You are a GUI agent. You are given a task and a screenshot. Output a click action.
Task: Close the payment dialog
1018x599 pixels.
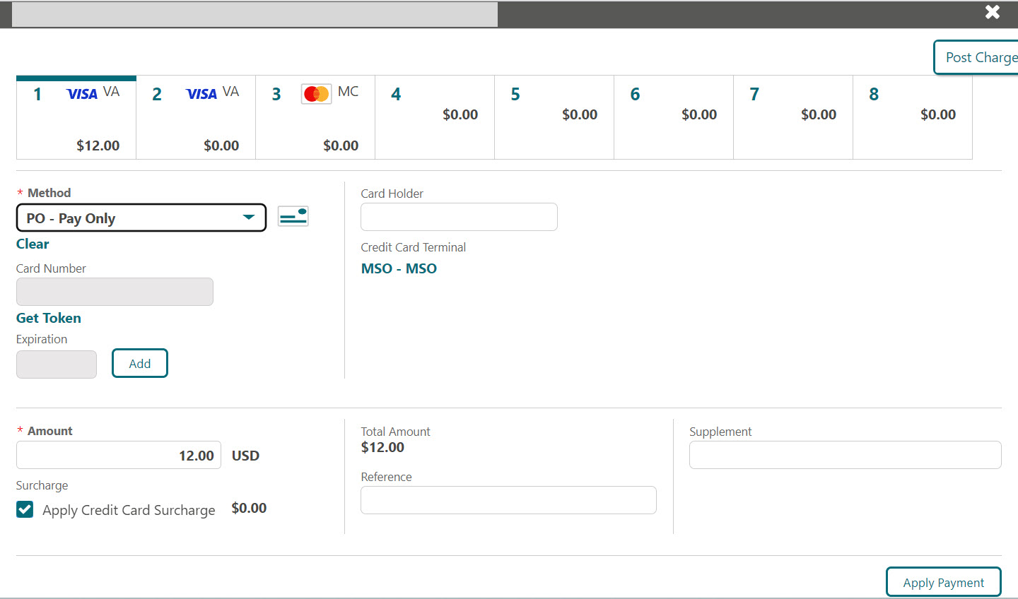click(x=992, y=12)
